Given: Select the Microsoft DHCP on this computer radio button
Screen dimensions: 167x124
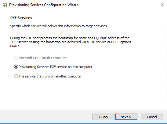Looking at the screenshot, I should tap(16, 58).
